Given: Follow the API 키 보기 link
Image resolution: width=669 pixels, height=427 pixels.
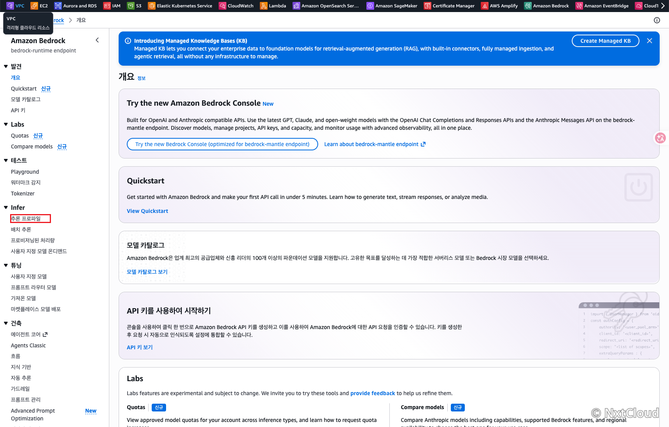Looking at the screenshot, I should [140, 347].
